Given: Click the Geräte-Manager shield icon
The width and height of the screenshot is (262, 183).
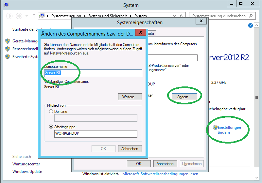Looking at the screenshot, I should tap(8, 41).
